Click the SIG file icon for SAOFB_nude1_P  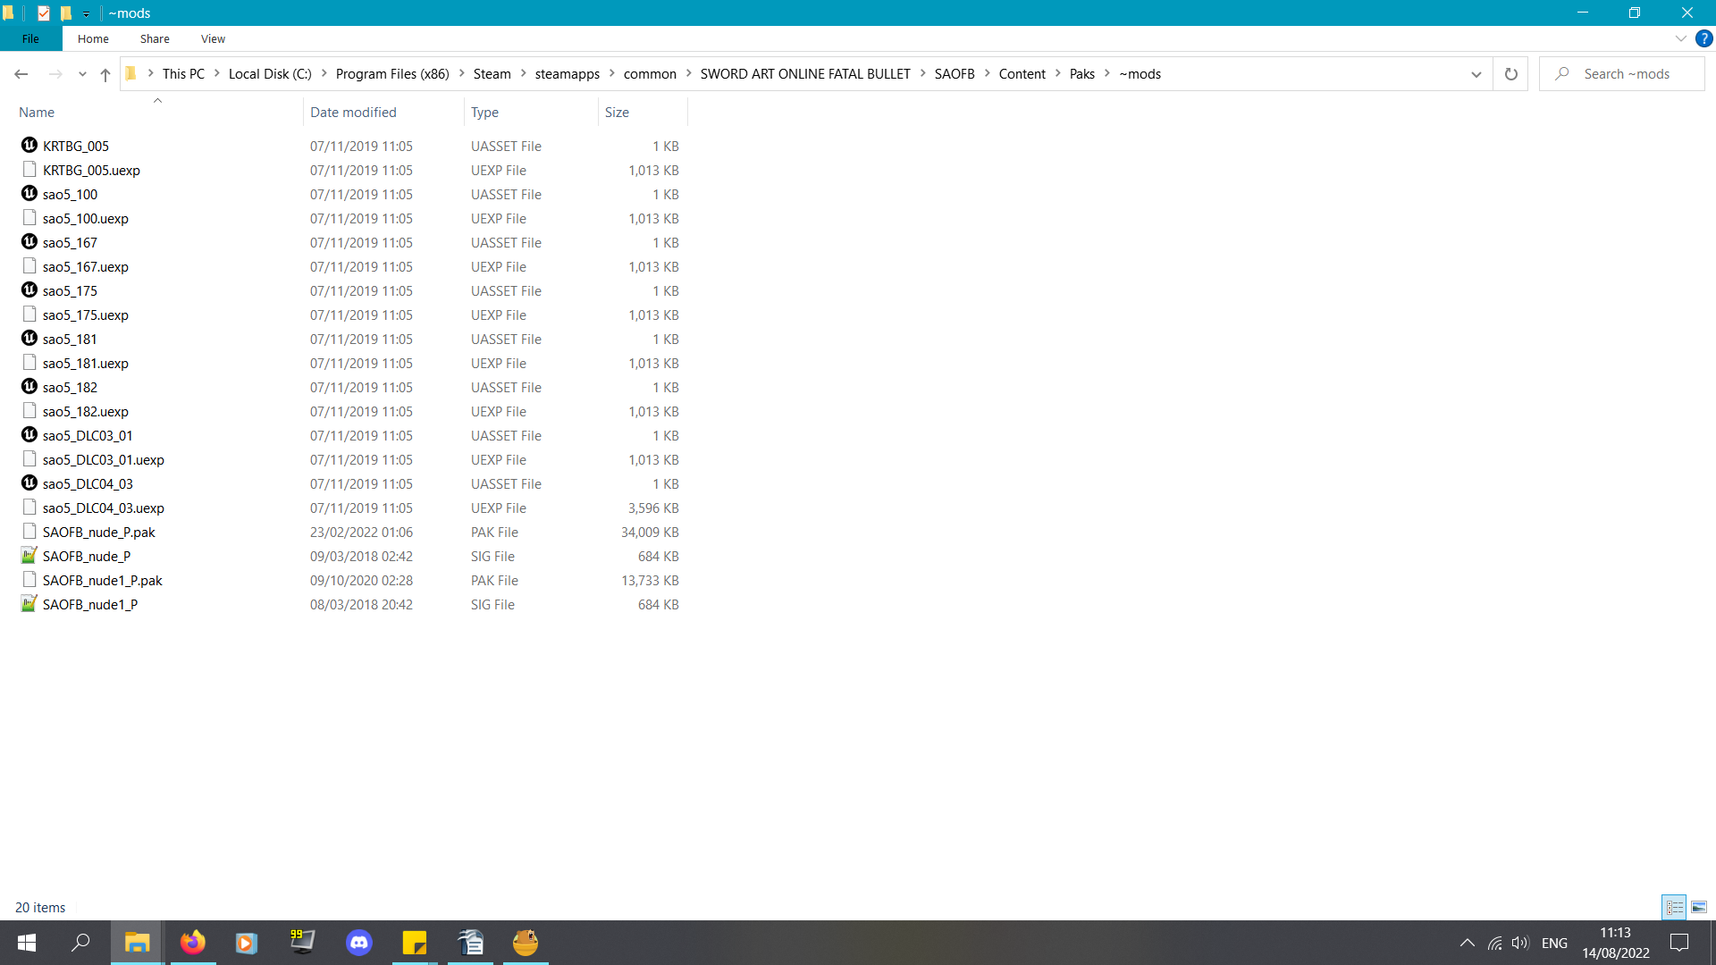[x=29, y=604]
